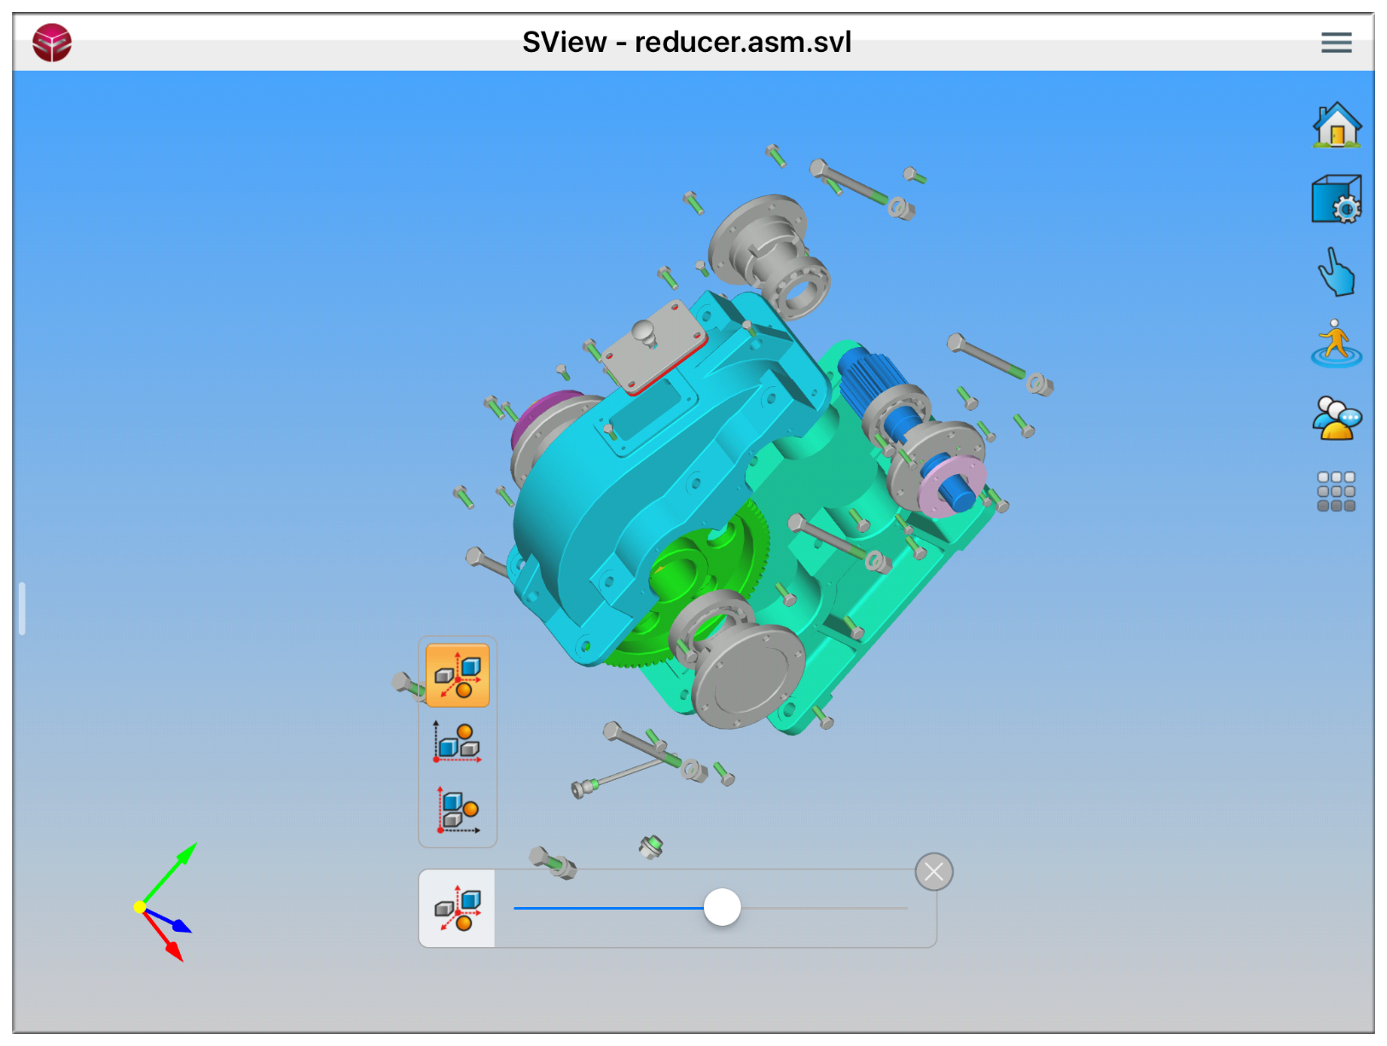Select the horizontal axis explode mode

pyautogui.click(x=457, y=743)
